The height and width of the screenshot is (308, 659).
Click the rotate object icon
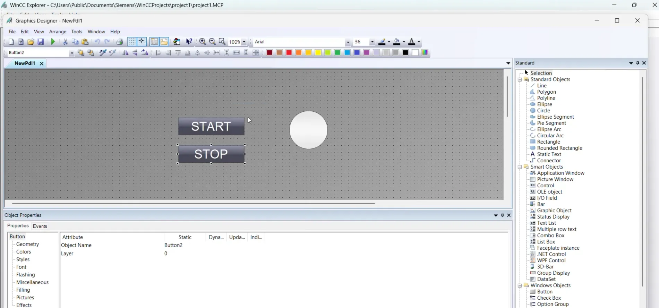[145, 53]
